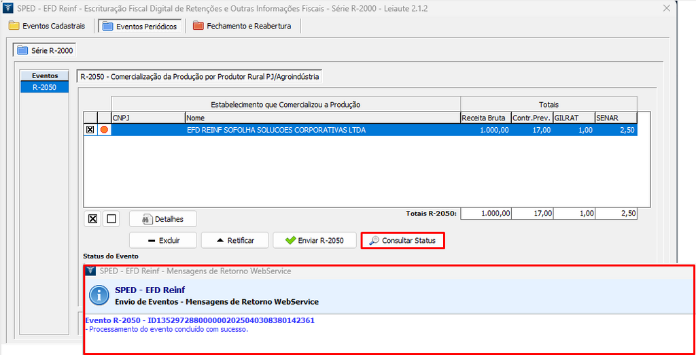Click the blue information icon in the message panel

pos(100,294)
